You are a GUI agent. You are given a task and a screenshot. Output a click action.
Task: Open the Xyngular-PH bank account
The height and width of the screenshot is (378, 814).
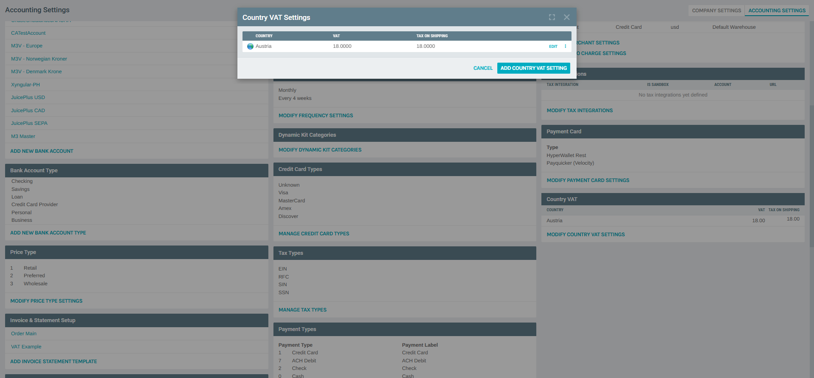point(25,85)
